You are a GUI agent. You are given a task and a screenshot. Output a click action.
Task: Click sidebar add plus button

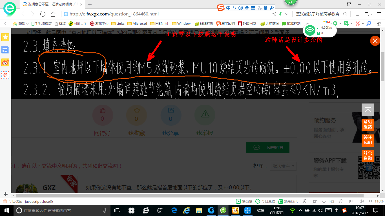pos(6,194)
